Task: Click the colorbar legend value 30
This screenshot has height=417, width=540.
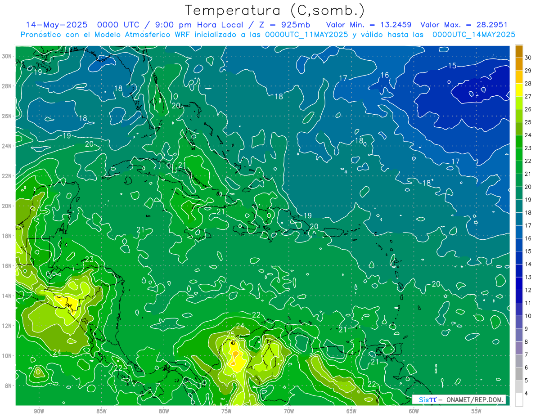Action: [528, 58]
